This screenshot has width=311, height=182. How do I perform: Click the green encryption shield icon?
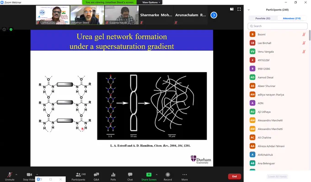[x=11, y=30]
